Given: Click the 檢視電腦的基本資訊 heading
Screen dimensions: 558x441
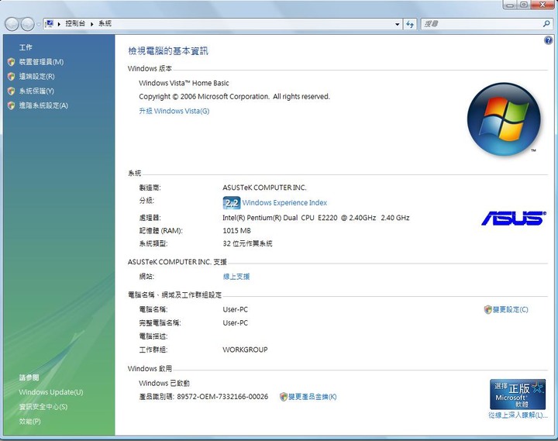Looking at the screenshot, I should [168, 51].
